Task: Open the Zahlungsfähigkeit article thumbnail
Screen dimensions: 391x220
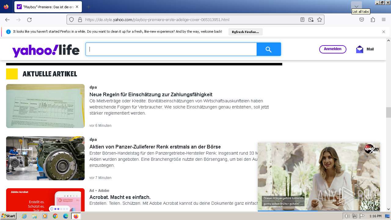Action: [45, 106]
